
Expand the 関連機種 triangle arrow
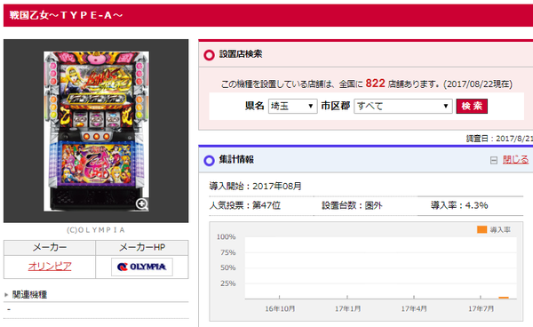point(6,295)
